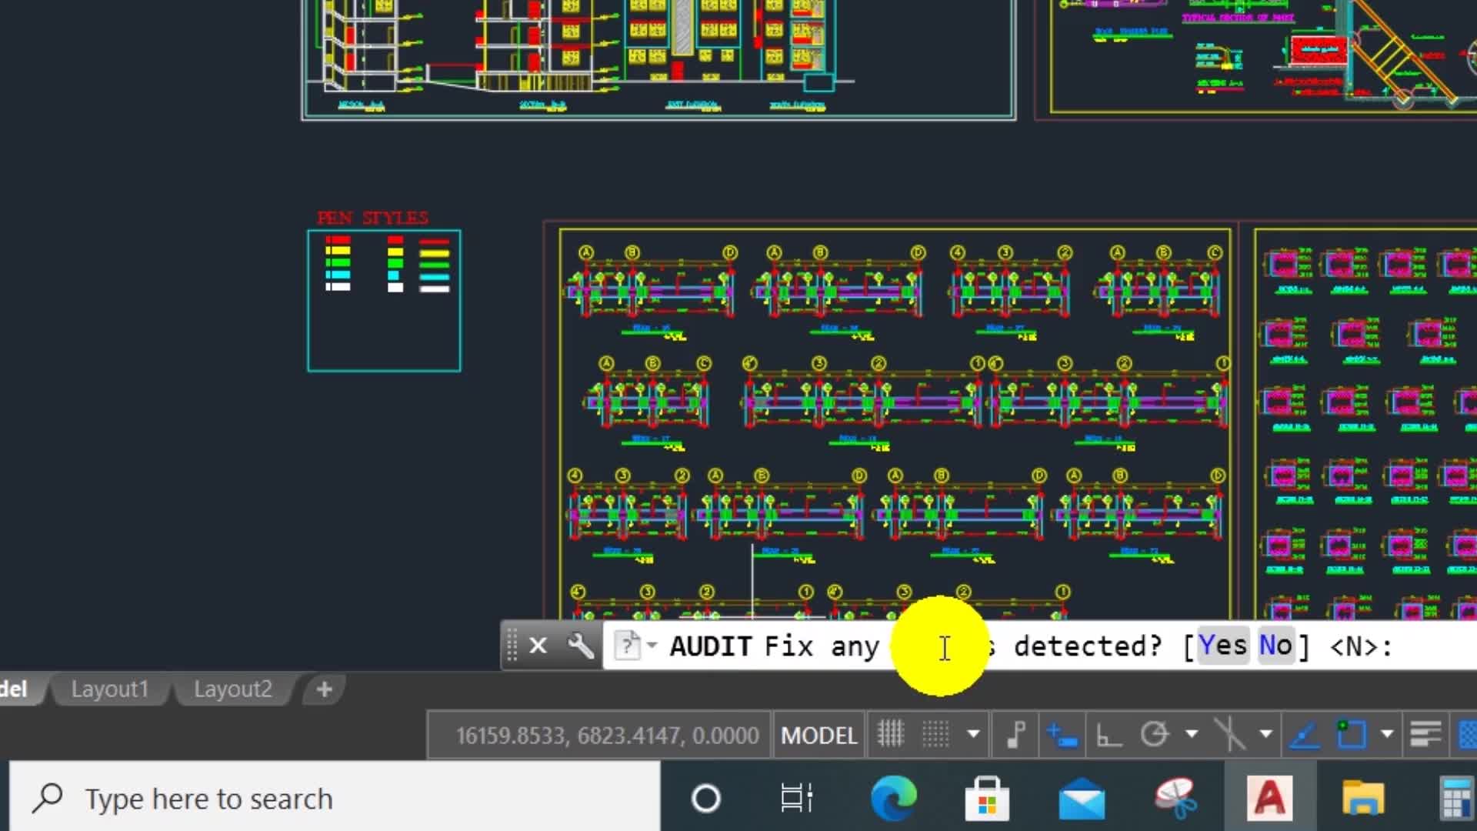Expand snap mode settings dropdown arrow

(x=973, y=734)
